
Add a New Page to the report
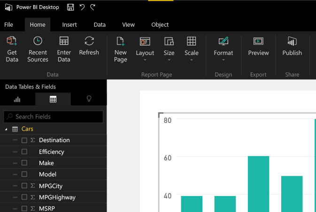tap(121, 50)
